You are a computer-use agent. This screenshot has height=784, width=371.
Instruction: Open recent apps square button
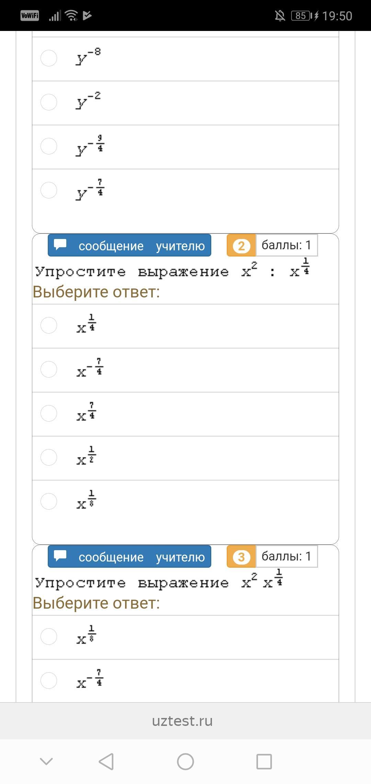[264, 761]
